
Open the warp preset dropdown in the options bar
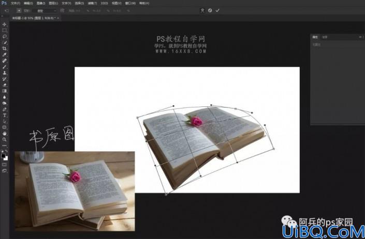click(x=44, y=11)
